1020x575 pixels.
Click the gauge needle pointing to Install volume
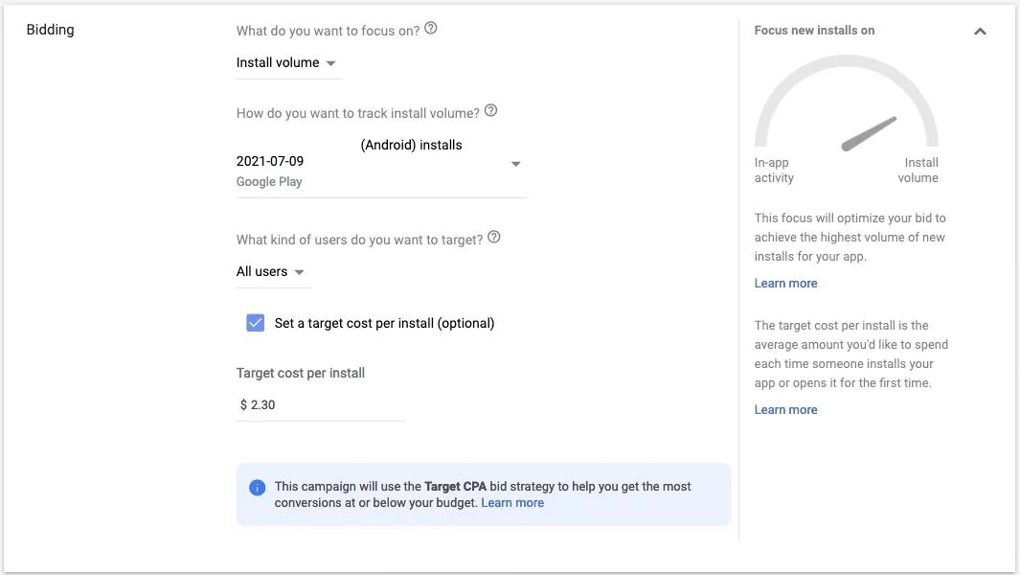pyautogui.click(x=869, y=134)
